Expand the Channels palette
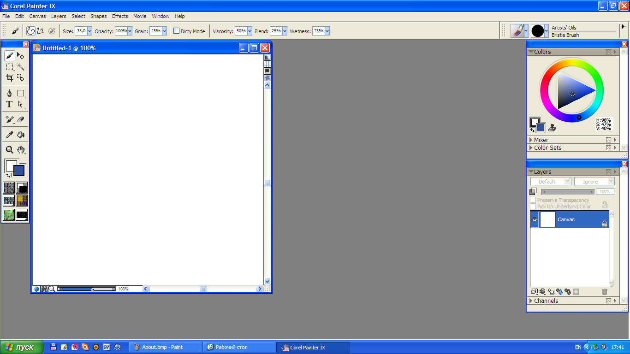 pos(531,301)
